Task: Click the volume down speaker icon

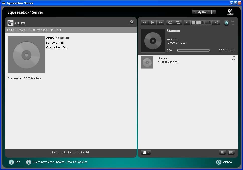Action: 187,23
